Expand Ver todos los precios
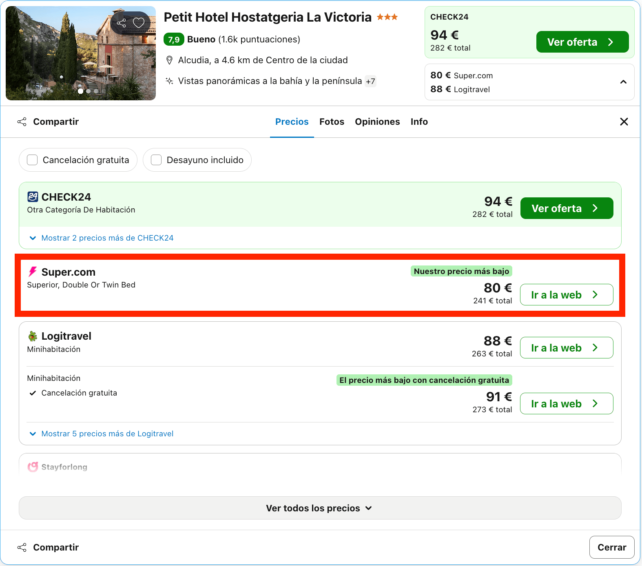 [x=320, y=508]
